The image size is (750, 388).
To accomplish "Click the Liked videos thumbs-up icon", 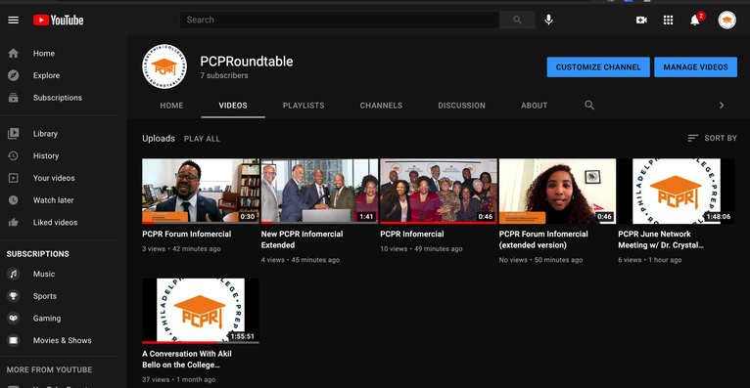I will [14, 222].
